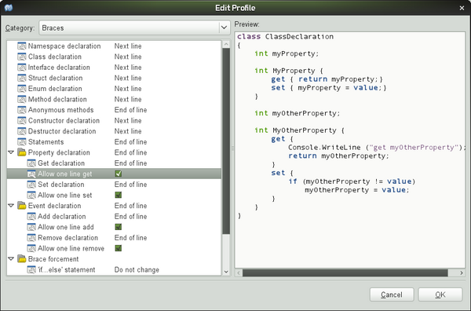Click the Remove declaration setting icon
The width and height of the screenshot is (471, 311).
click(x=31, y=238)
